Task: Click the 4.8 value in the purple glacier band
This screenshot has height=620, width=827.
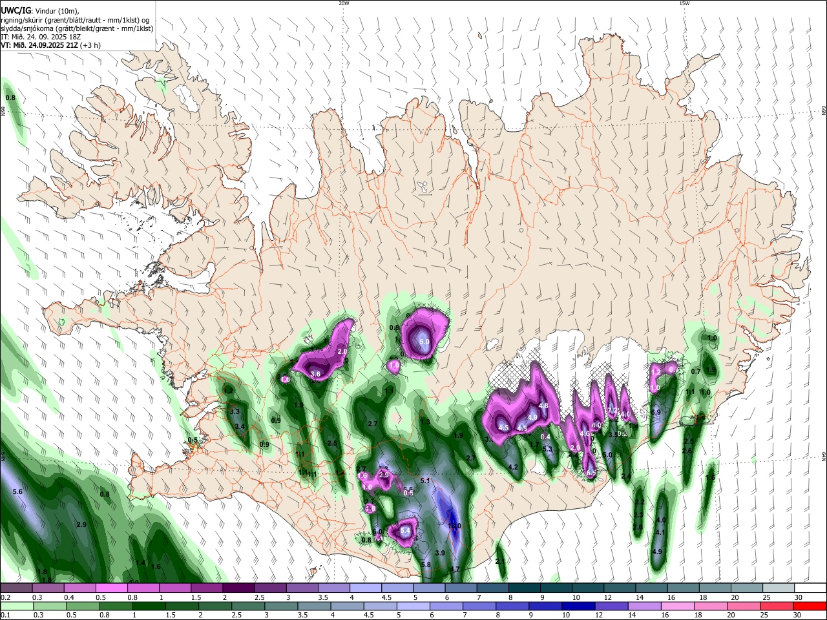Action: pos(543,406)
